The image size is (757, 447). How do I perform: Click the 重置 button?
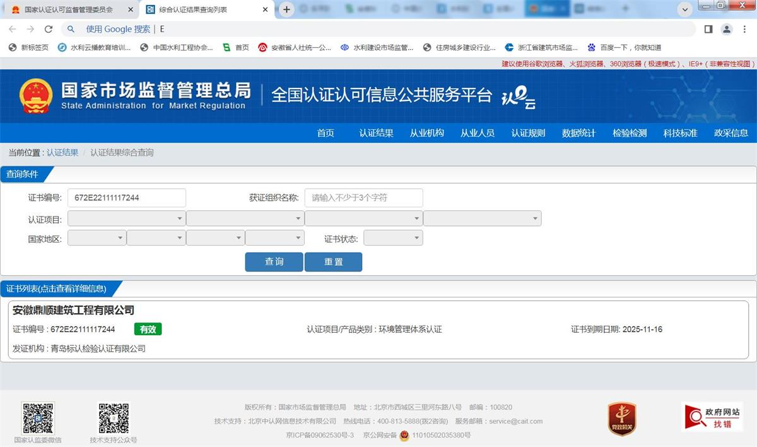[x=333, y=262]
